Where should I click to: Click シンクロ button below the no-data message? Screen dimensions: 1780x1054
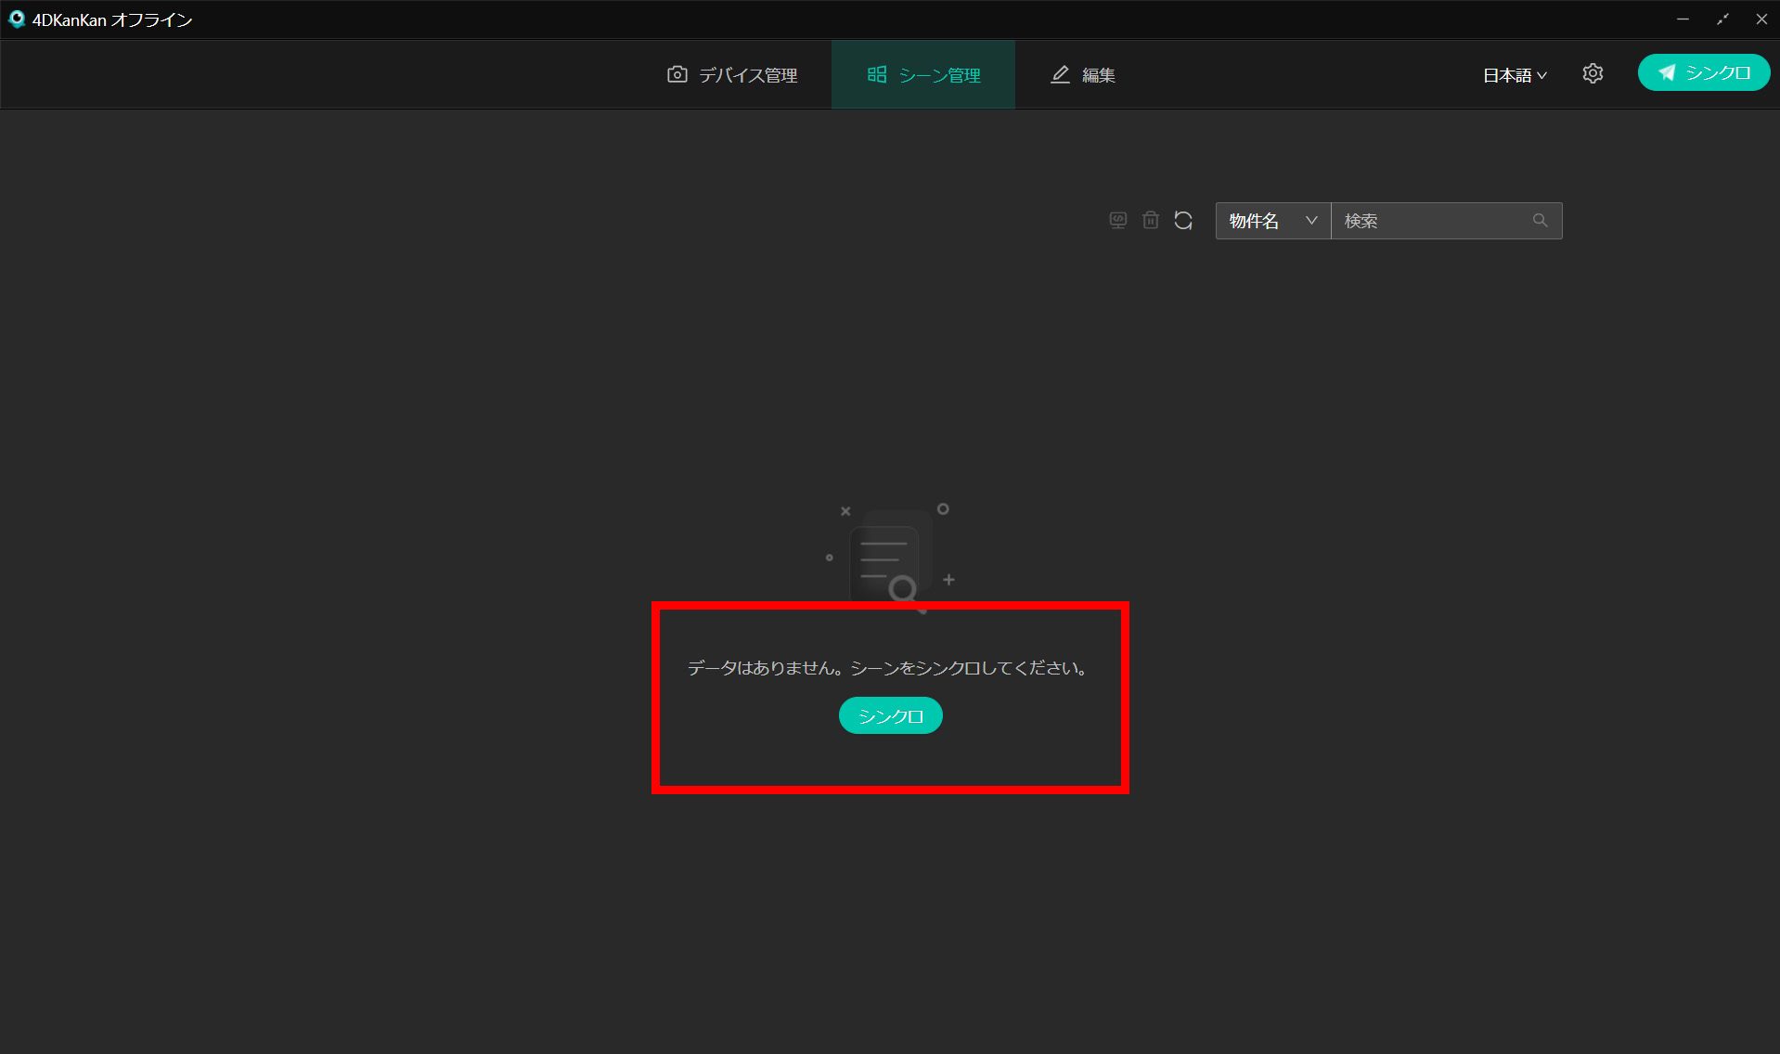890,716
